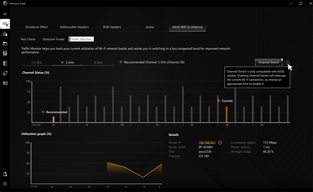This screenshot has width=313, height=192.
Task: Maximize the Armoury Crate window
Action: click(x=301, y=3)
